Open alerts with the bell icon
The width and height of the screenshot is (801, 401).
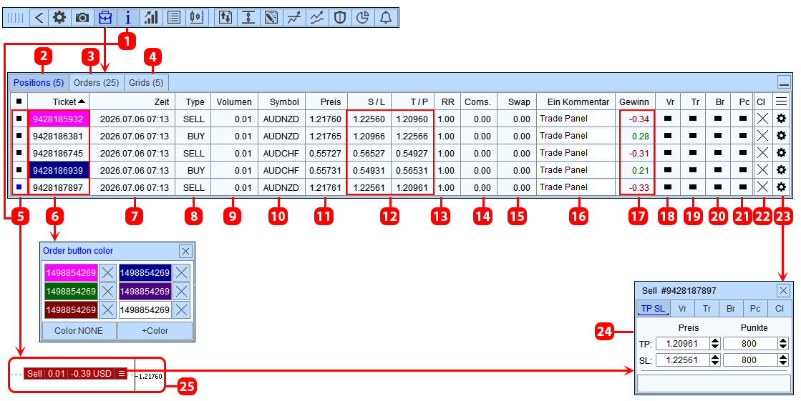(386, 17)
